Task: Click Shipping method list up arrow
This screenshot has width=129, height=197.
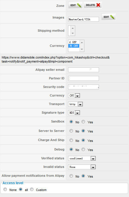Action: coord(73,28)
